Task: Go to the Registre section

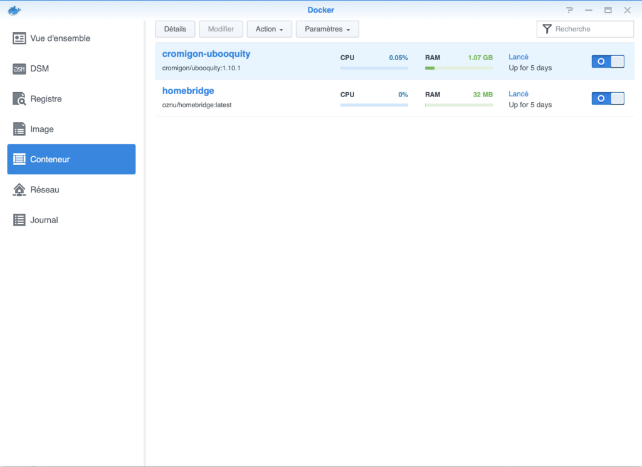Action: pyautogui.click(x=71, y=98)
